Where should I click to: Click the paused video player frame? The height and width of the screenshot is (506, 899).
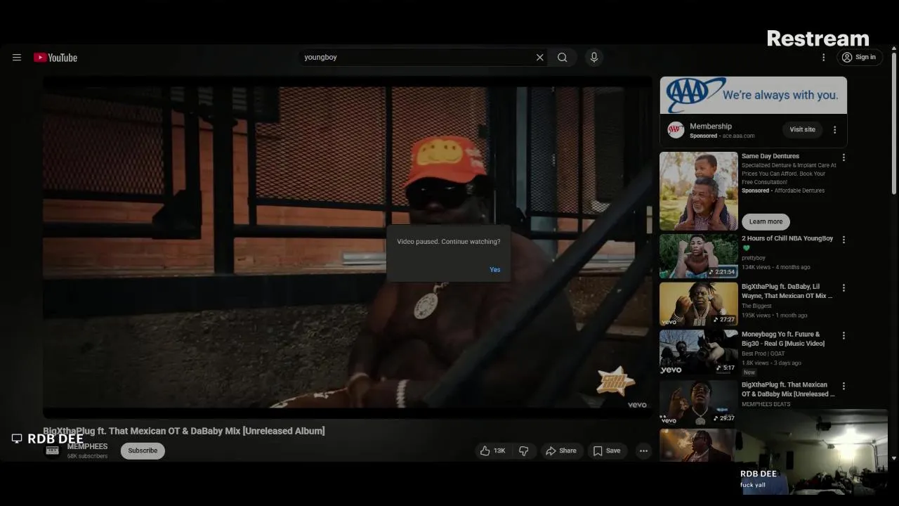347,247
